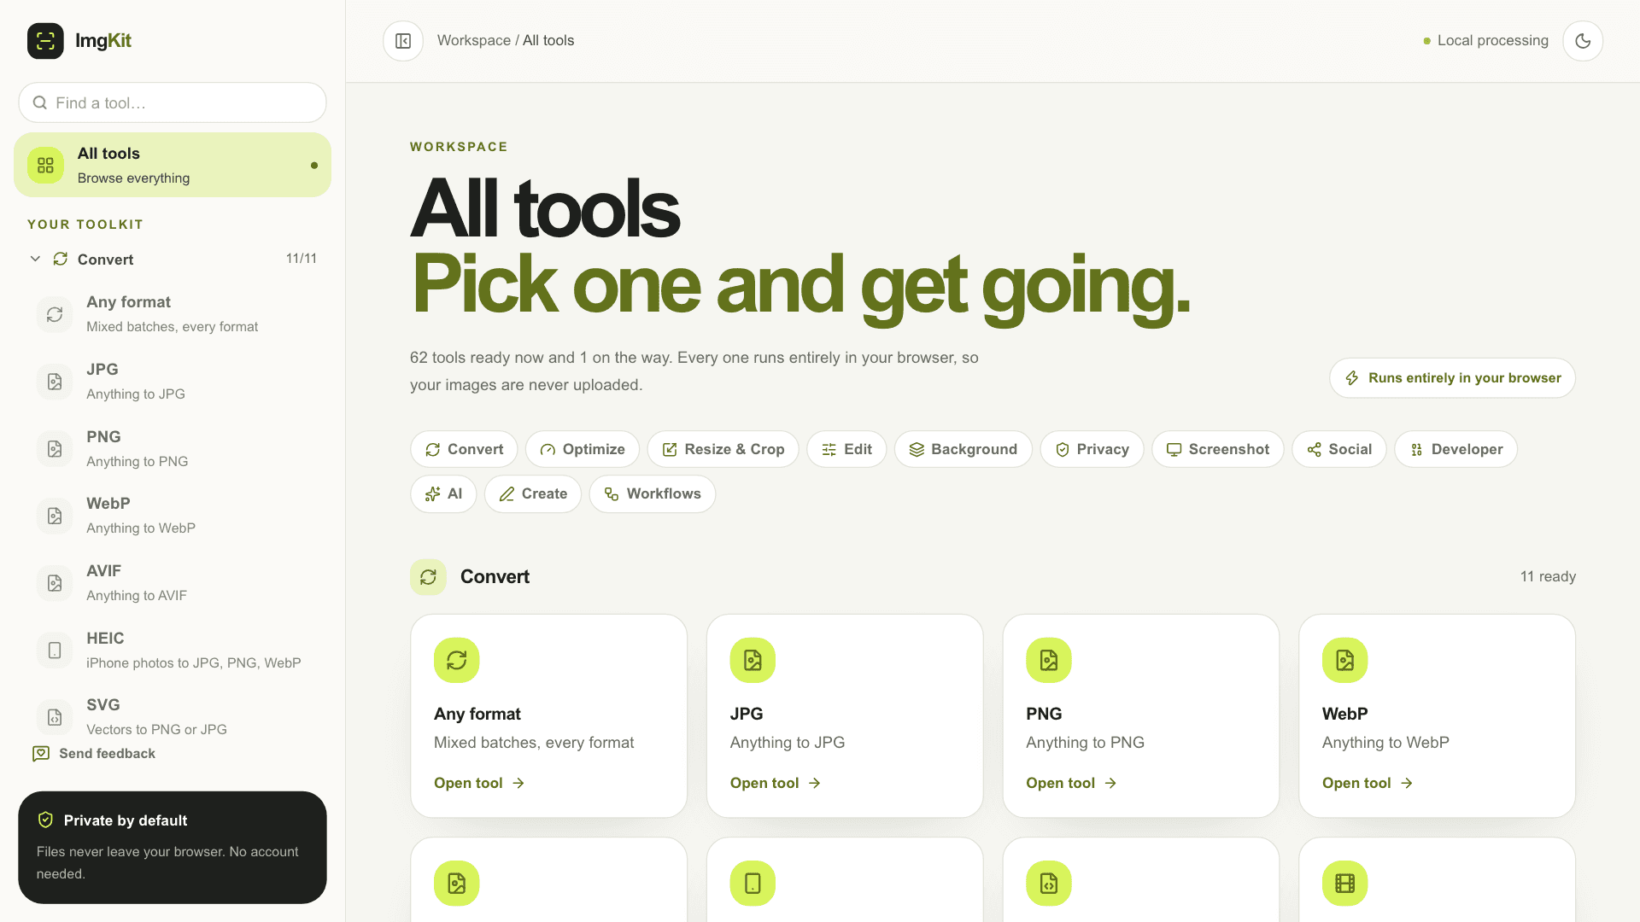This screenshot has height=922, width=1640.
Task: Select the AI category chip
Action: click(443, 493)
